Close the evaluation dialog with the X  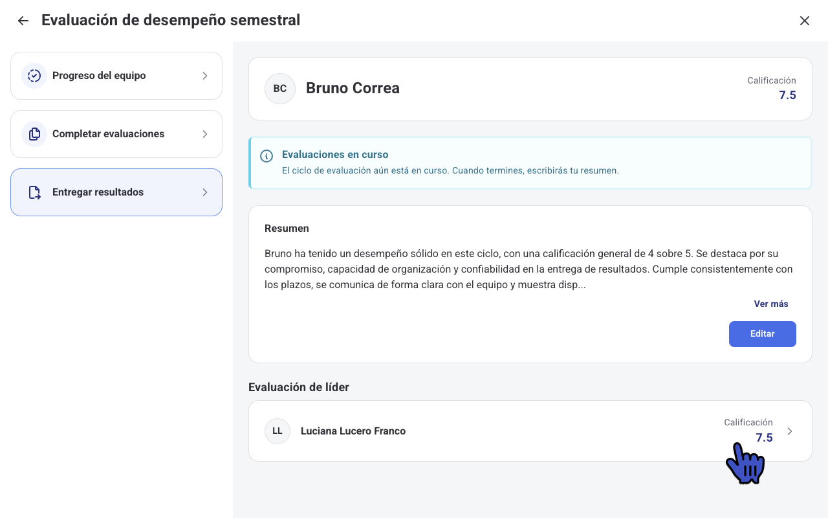pos(805,21)
